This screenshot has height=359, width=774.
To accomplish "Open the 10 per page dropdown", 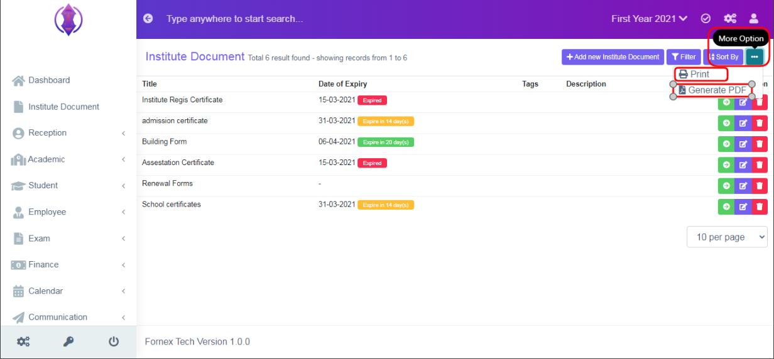I will click(727, 237).
